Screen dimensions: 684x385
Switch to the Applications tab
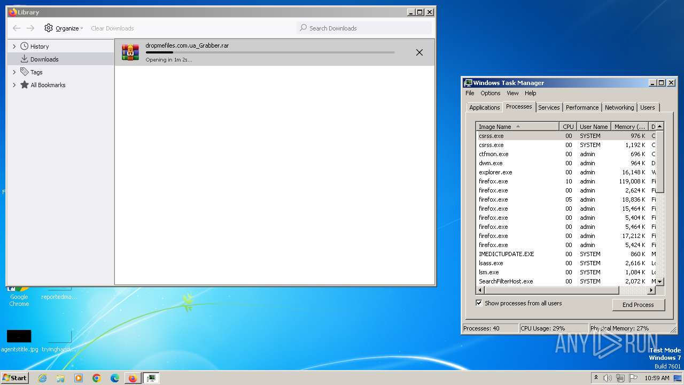click(484, 107)
